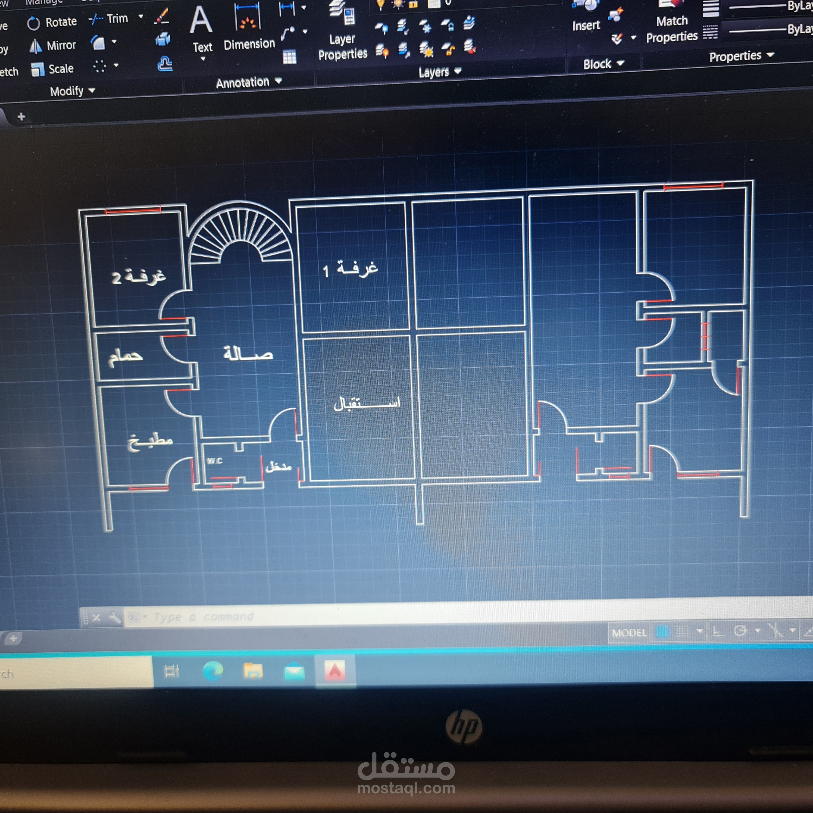Select the Dimension tool
The width and height of the screenshot is (813, 813).
point(249,27)
